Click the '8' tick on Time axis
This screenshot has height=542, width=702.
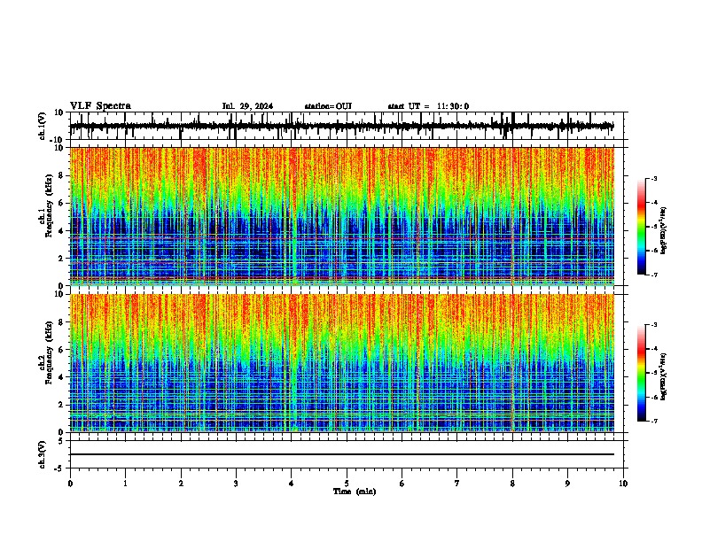point(512,484)
